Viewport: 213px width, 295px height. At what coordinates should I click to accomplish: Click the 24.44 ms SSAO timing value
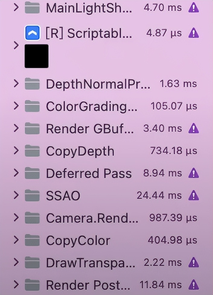pyautogui.click(x=159, y=196)
